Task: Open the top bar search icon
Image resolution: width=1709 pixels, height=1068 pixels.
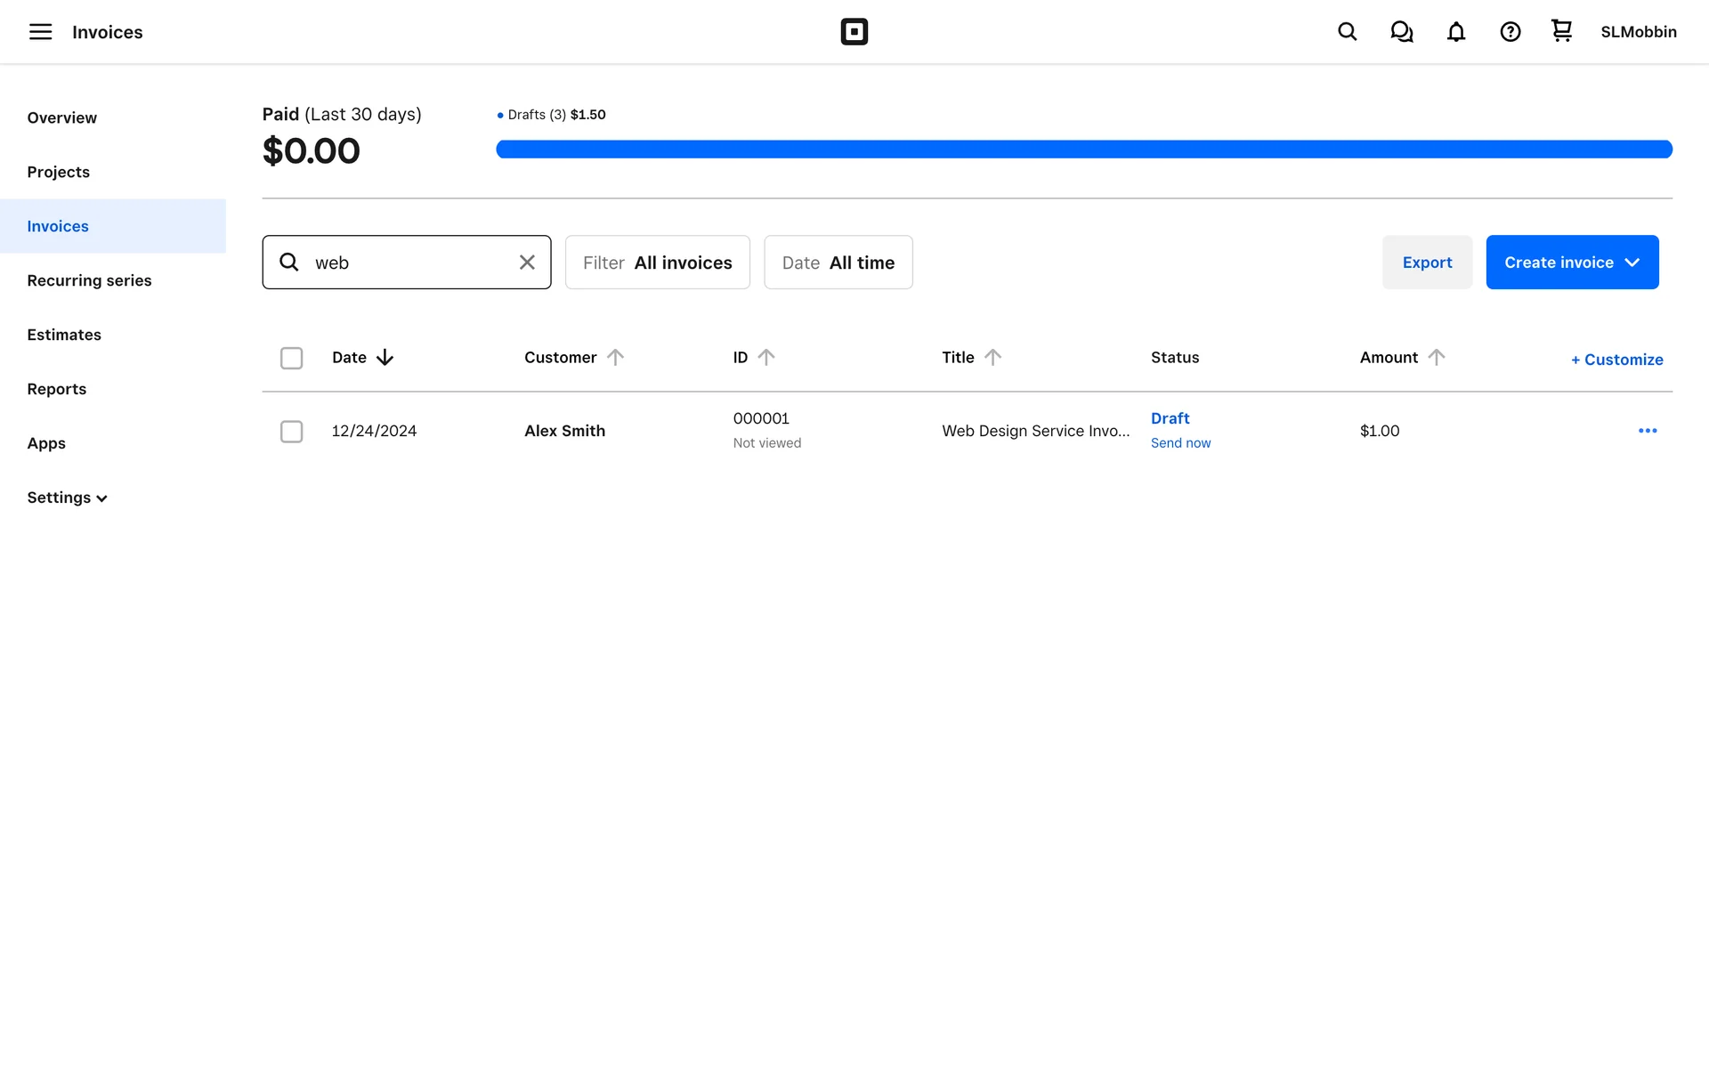Action: click(x=1347, y=32)
